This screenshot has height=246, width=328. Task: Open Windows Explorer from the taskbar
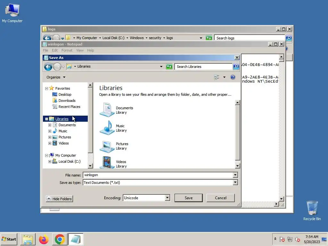click(28, 239)
